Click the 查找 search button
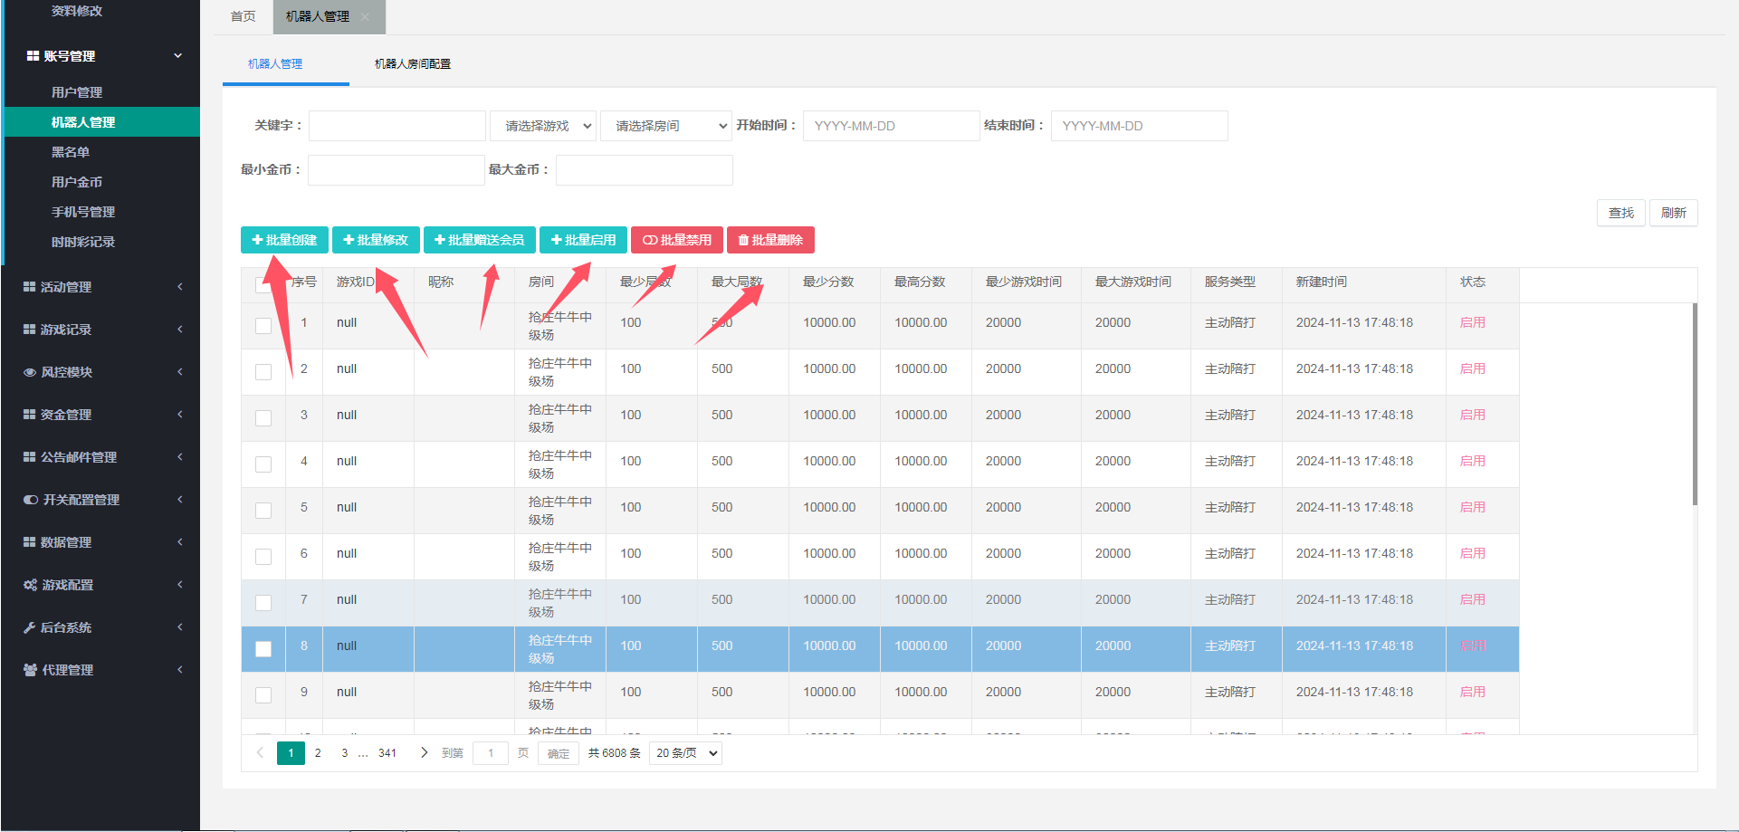The height and width of the screenshot is (832, 1739). click(x=1620, y=213)
